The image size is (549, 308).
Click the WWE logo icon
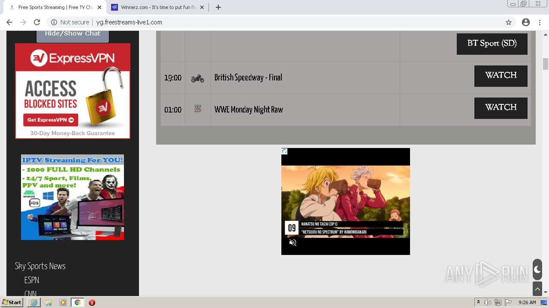pyautogui.click(x=197, y=109)
